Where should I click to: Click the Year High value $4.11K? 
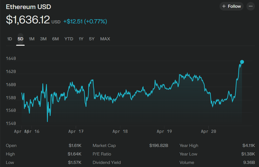click(248, 146)
